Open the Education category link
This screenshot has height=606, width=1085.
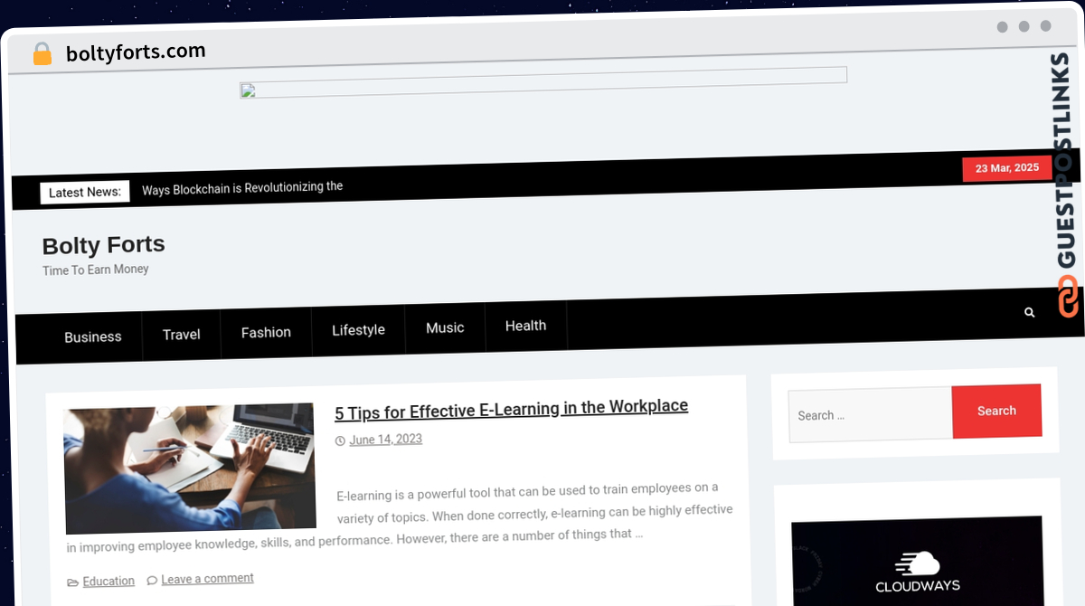pyautogui.click(x=108, y=581)
